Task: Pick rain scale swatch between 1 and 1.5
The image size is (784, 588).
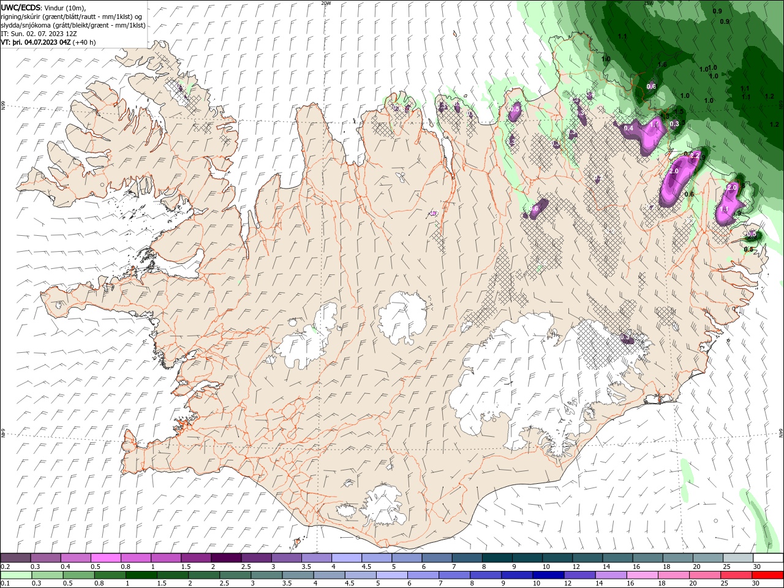Action: 141,575
